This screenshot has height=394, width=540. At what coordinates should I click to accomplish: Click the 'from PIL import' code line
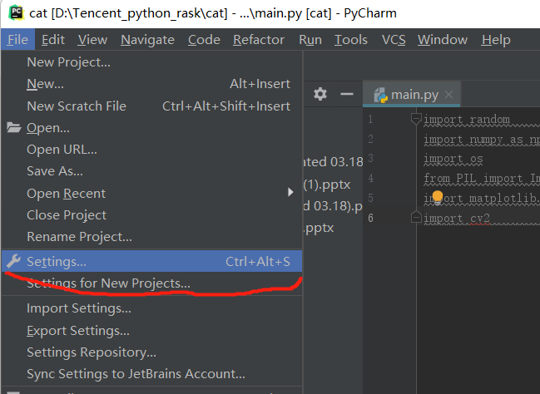pyautogui.click(x=482, y=179)
